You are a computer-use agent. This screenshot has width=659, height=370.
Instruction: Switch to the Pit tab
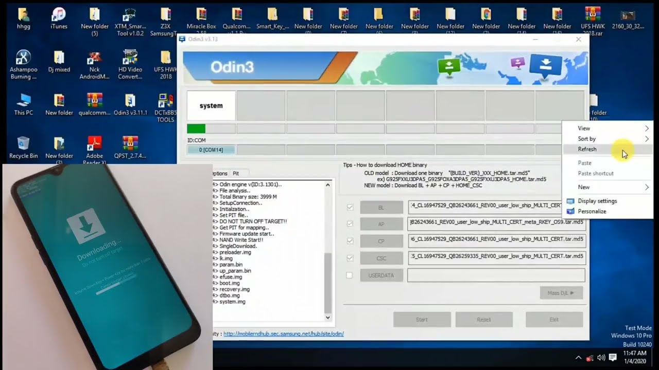[x=236, y=174]
